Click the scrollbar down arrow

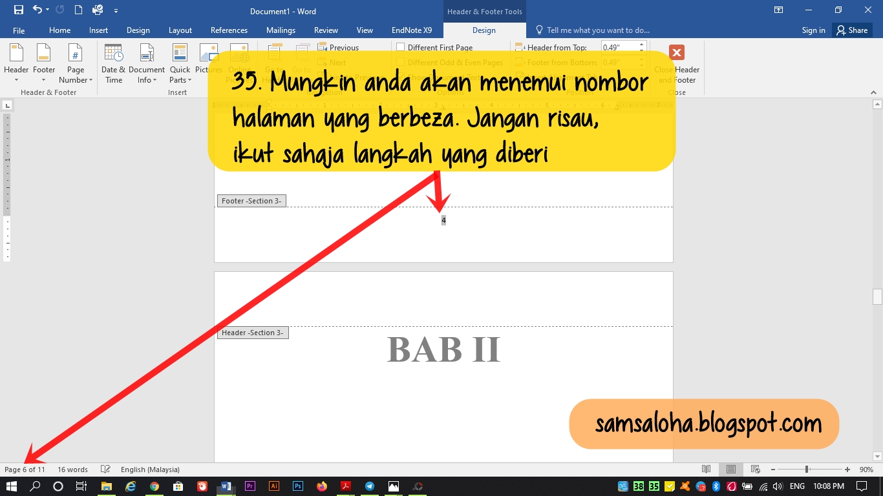pyautogui.click(x=877, y=457)
